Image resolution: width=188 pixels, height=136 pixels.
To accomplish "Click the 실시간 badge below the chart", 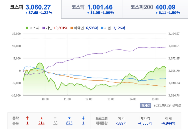I will [145, 105].
